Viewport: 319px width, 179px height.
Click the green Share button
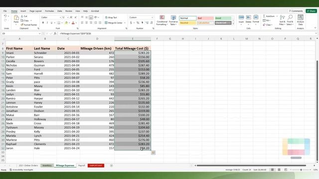tap(311, 11)
